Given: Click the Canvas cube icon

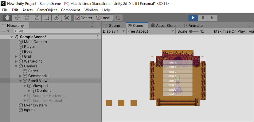Looking at the screenshot, I should point(21,66).
